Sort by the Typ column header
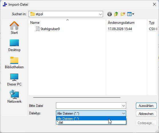Screen dimensions: 159x133 [x=152, y=23]
